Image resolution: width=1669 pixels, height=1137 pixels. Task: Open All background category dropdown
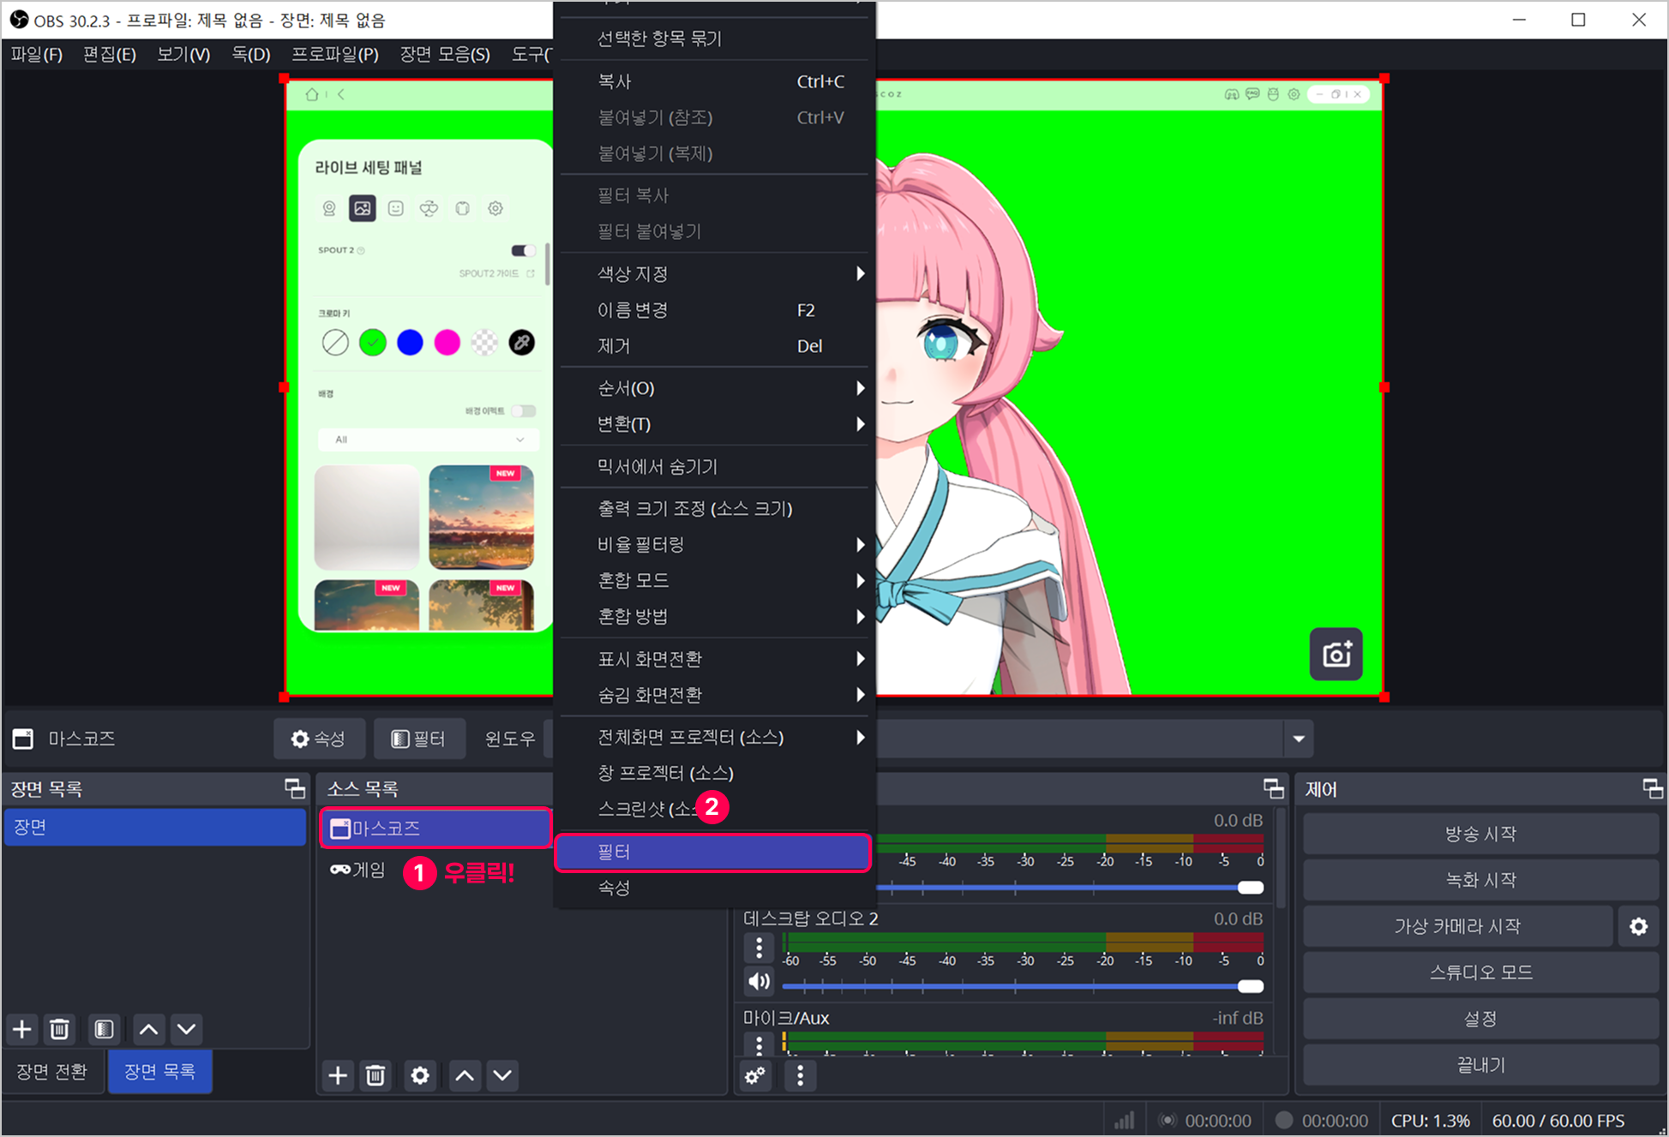428,440
